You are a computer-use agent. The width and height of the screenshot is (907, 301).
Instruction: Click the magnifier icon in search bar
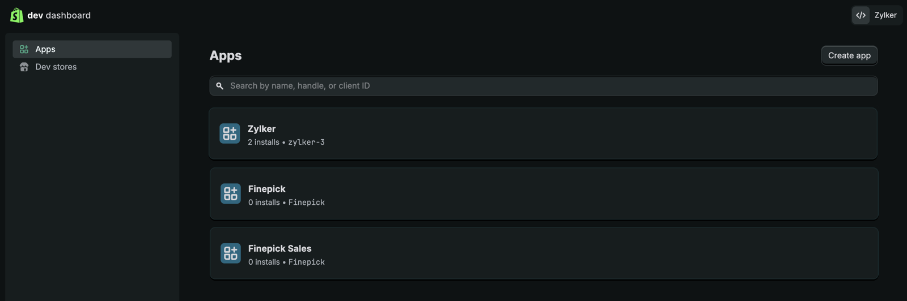pyautogui.click(x=220, y=86)
